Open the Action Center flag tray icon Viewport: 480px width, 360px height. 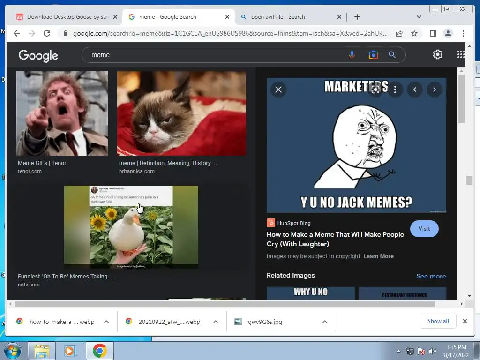pyautogui.click(x=421, y=351)
